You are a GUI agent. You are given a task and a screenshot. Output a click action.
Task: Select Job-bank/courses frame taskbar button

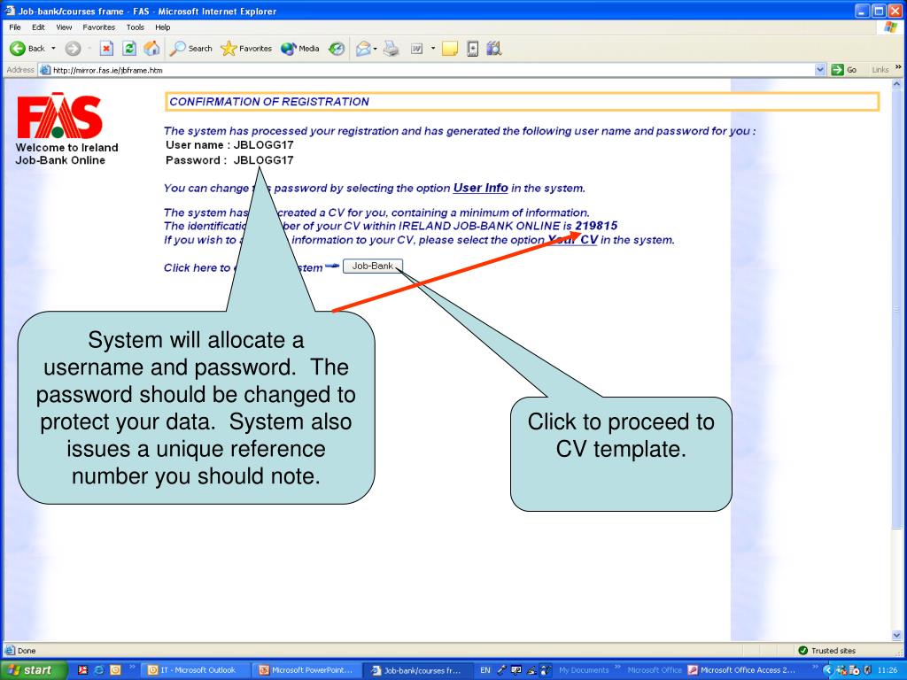click(x=417, y=670)
